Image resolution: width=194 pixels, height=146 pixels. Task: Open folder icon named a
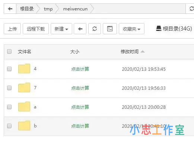tap(24, 107)
